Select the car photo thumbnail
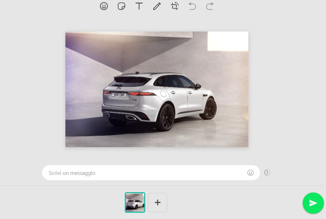The width and height of the screenshot is (326, 219). (135, 202)
